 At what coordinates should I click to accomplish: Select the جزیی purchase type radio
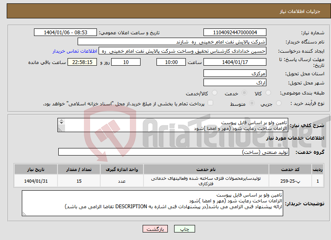279,103
